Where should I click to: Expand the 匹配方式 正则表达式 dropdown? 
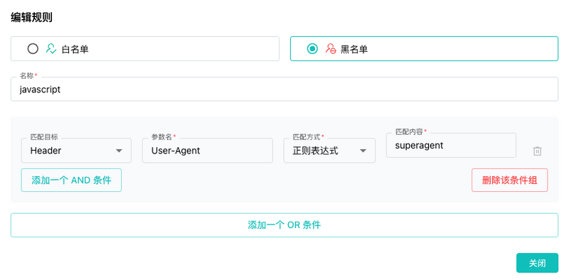[329, 151]
